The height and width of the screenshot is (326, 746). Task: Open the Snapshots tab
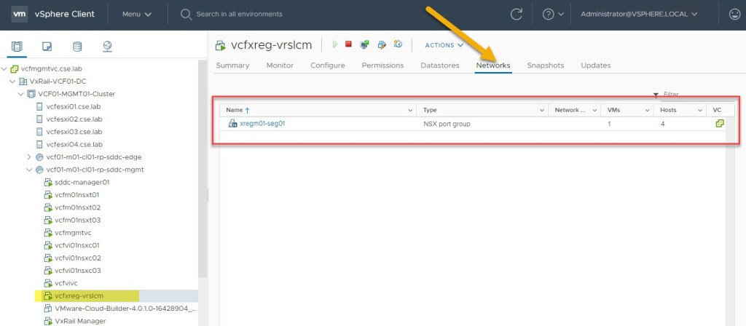coord(545,65)
